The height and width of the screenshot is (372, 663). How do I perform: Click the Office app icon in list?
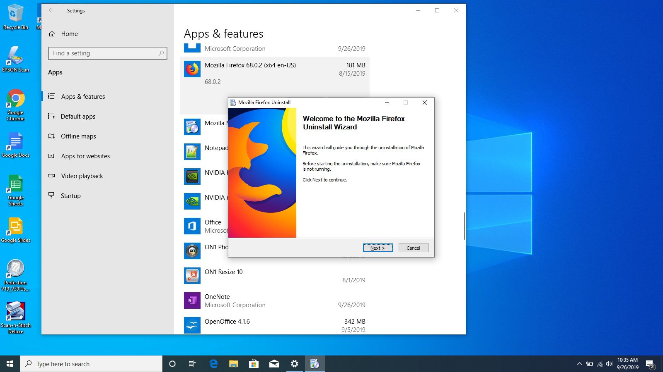pyautogui.click(x=192, y=226)
